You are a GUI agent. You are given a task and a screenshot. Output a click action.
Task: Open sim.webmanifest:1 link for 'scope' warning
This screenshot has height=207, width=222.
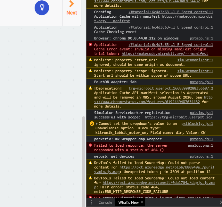coord(195,71)
